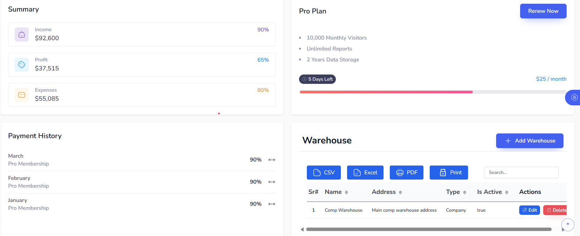This screenshot has width=580, height=236.
Task: Open January payment options menu
Action: (272, 204)
